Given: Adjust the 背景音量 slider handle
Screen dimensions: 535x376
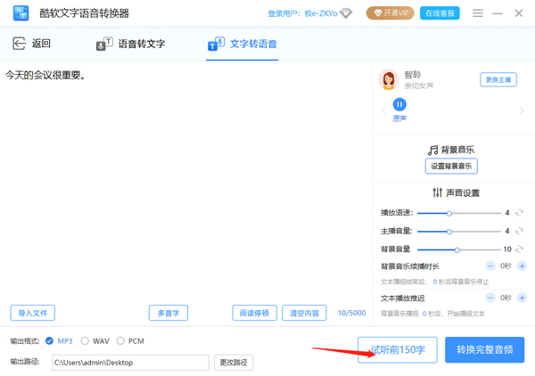Looking at the screenshot, I should point(457,249).
